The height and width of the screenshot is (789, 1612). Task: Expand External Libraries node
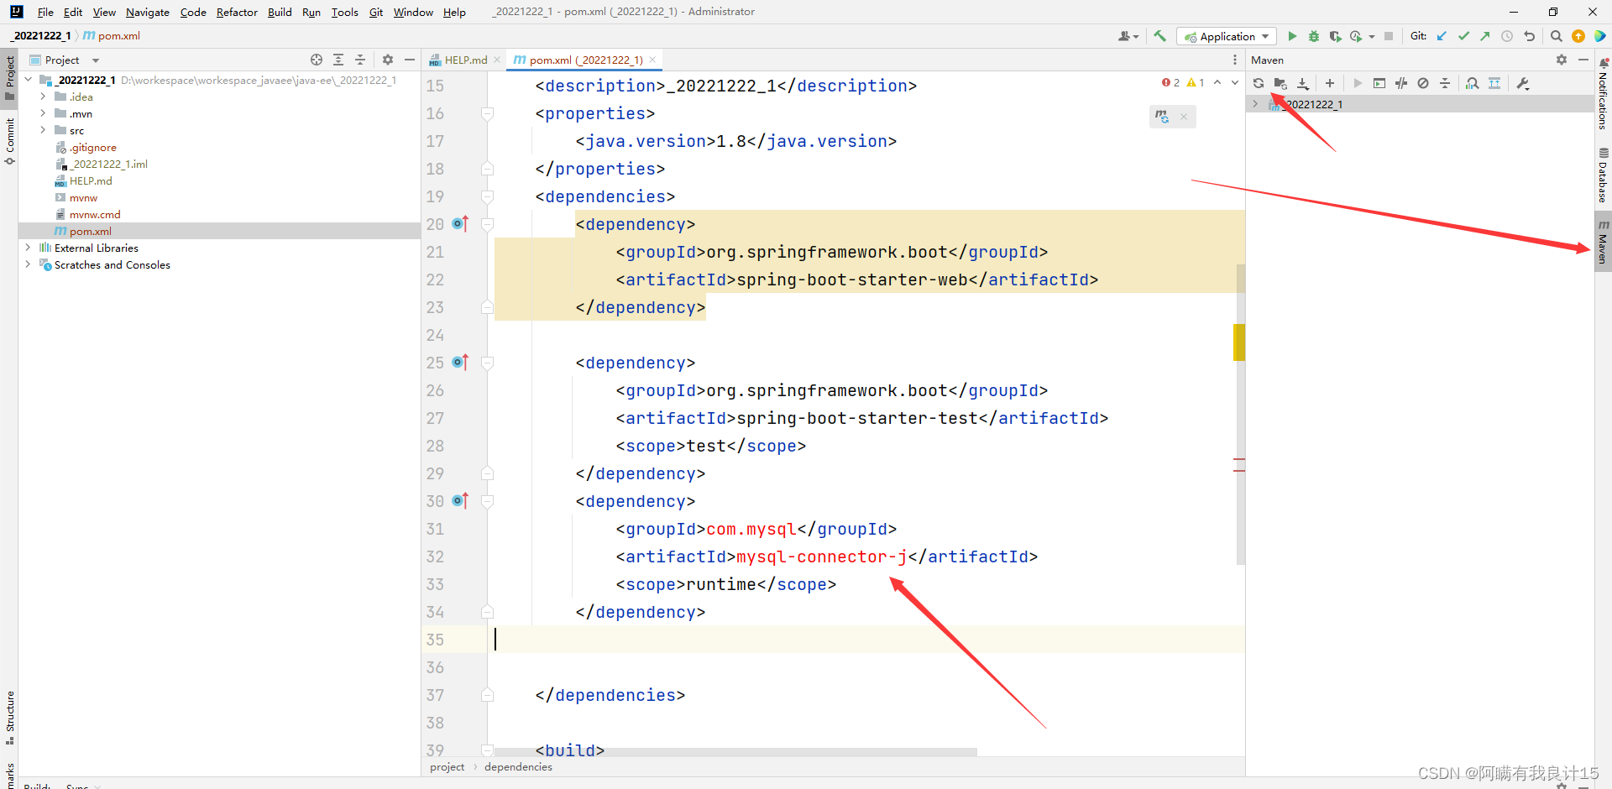pos(28,248)
